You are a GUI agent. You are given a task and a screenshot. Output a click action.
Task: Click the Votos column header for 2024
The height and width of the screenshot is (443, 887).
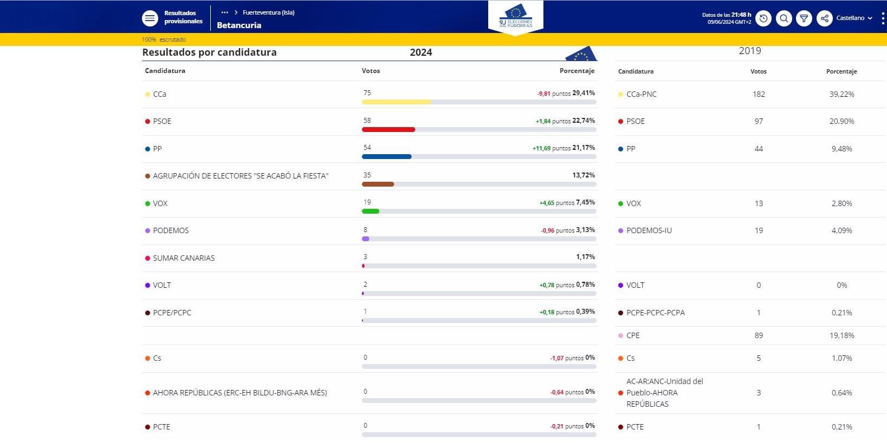371,71
